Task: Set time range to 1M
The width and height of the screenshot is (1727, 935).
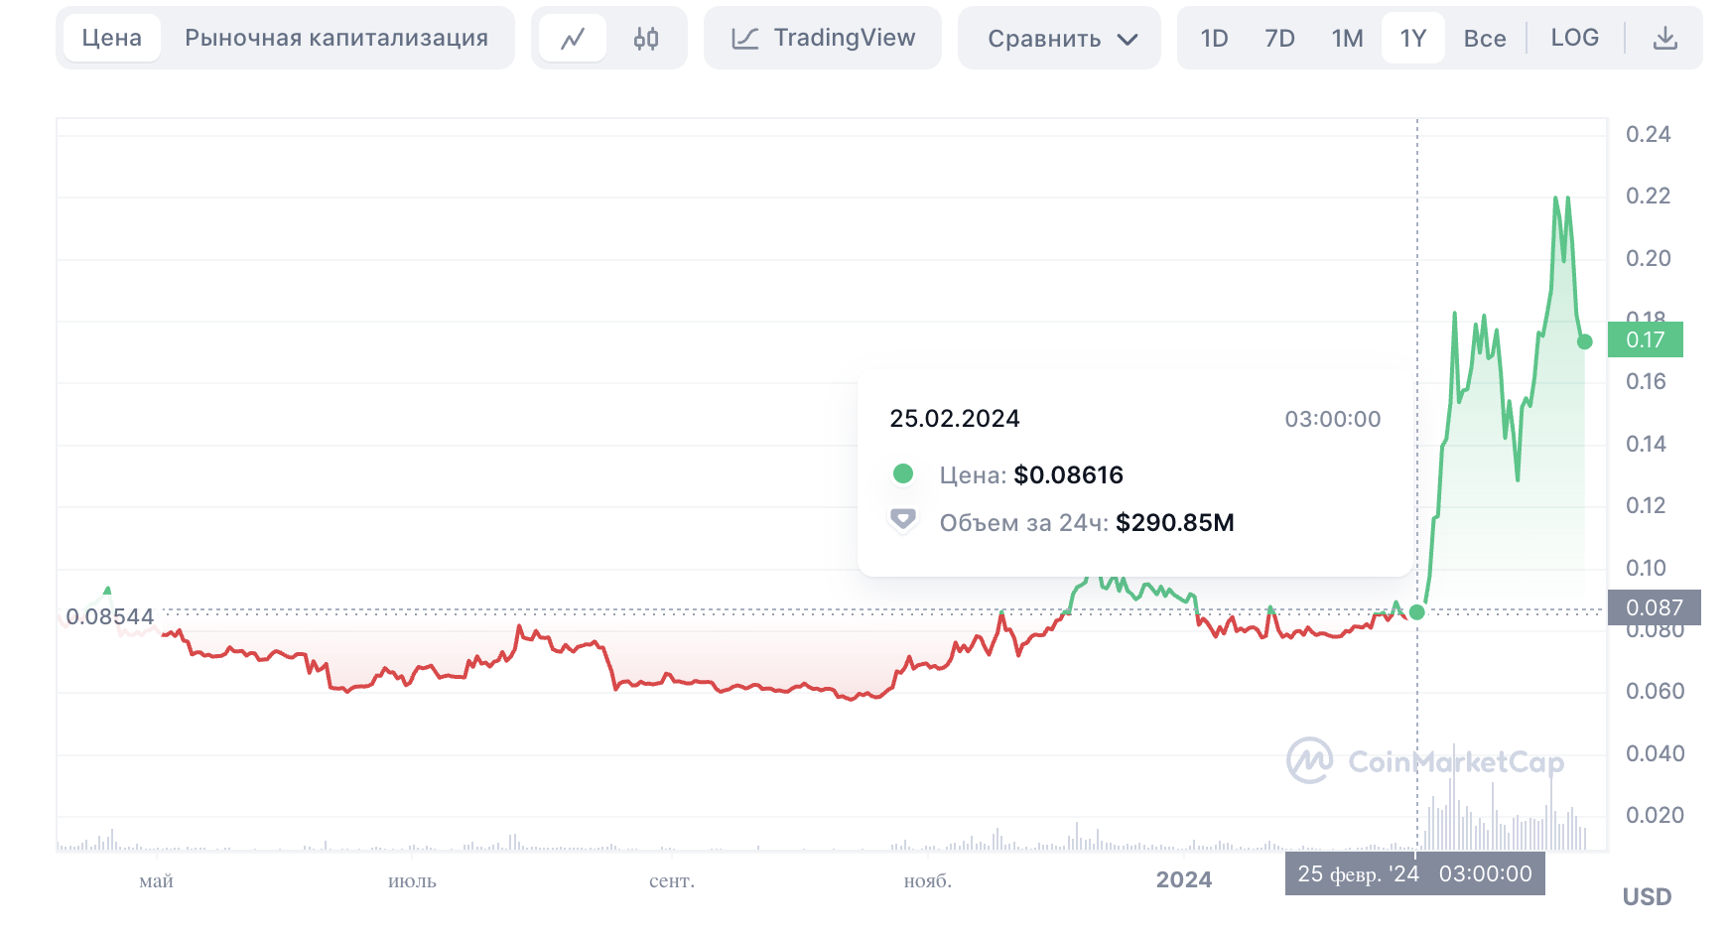Action: [x=1347, y=38]
